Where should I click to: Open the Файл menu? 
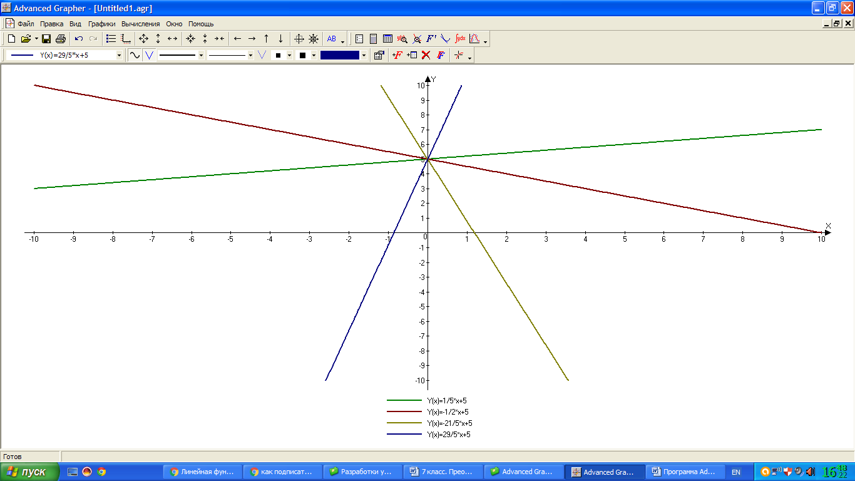point(26,24)
